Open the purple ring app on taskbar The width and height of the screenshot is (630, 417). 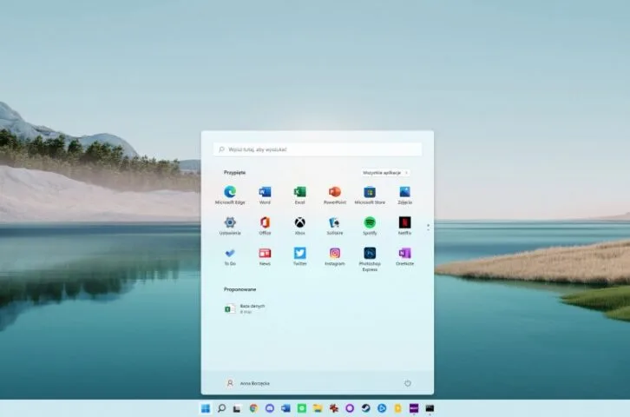350,408
